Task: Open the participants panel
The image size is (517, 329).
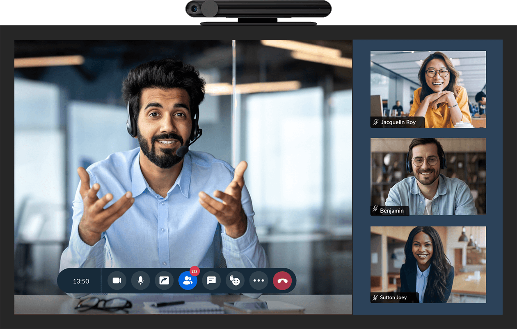Action: [x=188, y=280]
